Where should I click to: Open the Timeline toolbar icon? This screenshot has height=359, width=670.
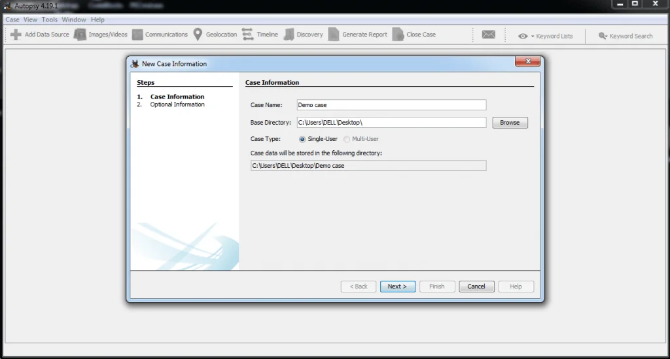coord(247,35)
